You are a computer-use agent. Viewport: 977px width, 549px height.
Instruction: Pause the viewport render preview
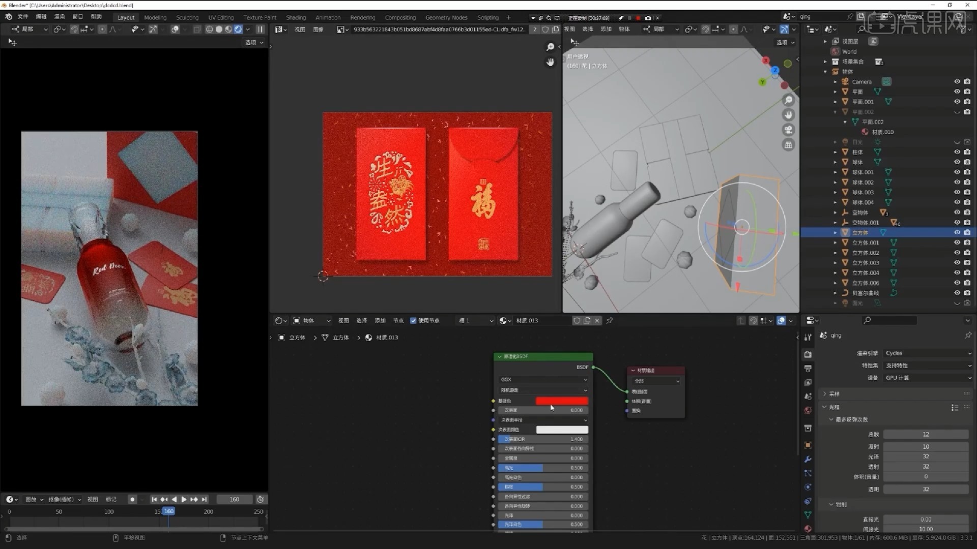pos(260,29)
